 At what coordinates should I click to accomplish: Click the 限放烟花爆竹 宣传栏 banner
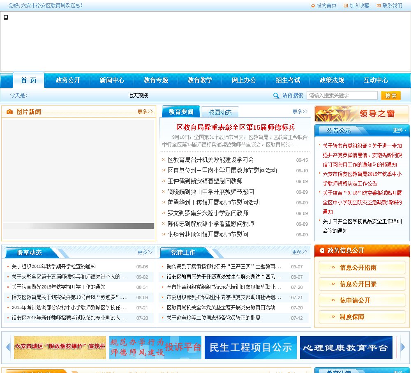pos(60,347)
